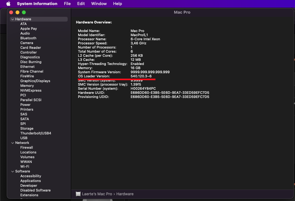Select SPI in the sidebar
This screenshot has height=201, width=295.
click(x=23, y=124)
